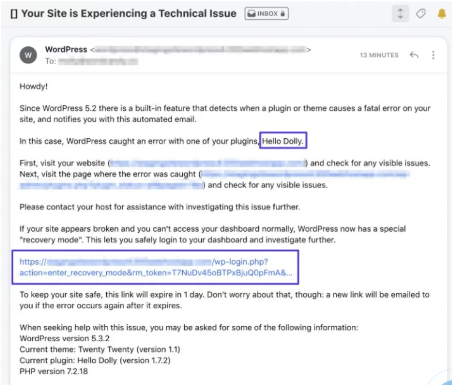Click Current theme: Twenty Twenty line
452x385 pixels.
coord(100,349)
